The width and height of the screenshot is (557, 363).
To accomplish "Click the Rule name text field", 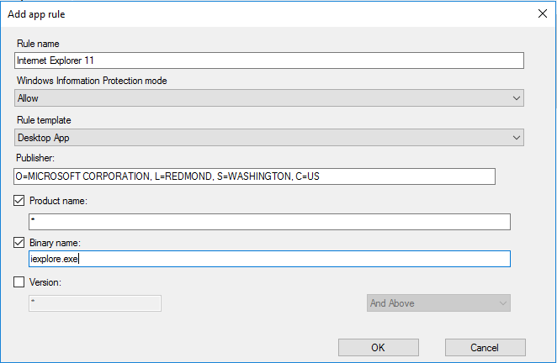I will point(269,60).
